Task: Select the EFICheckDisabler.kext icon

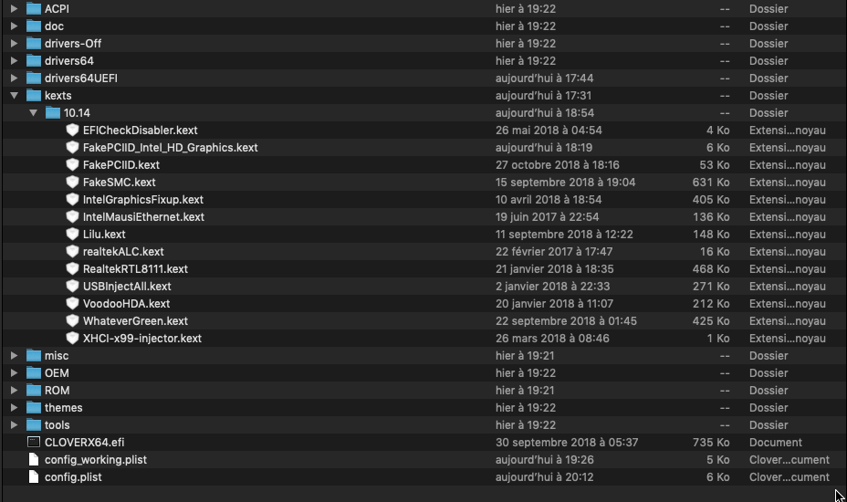Action: pyautogui.click(x=72, y=131)
